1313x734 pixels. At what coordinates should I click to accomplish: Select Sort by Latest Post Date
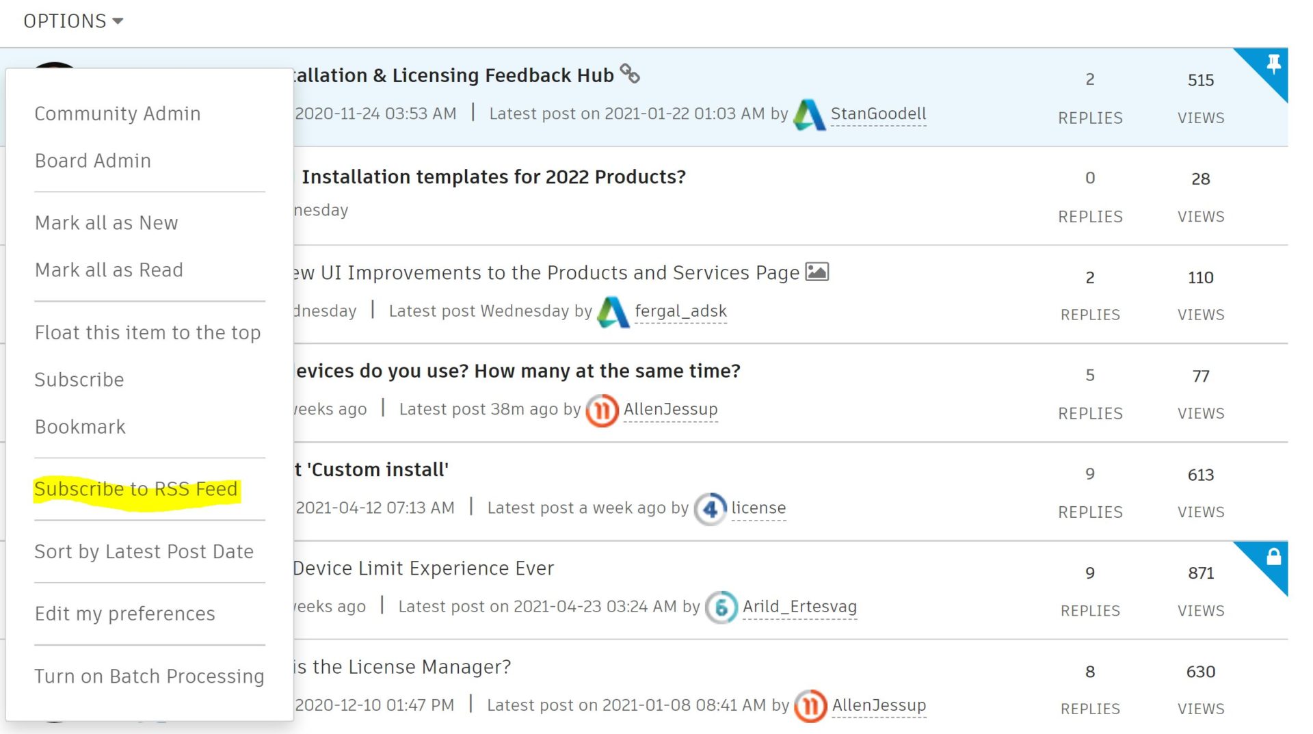click(x=144, y=551)
